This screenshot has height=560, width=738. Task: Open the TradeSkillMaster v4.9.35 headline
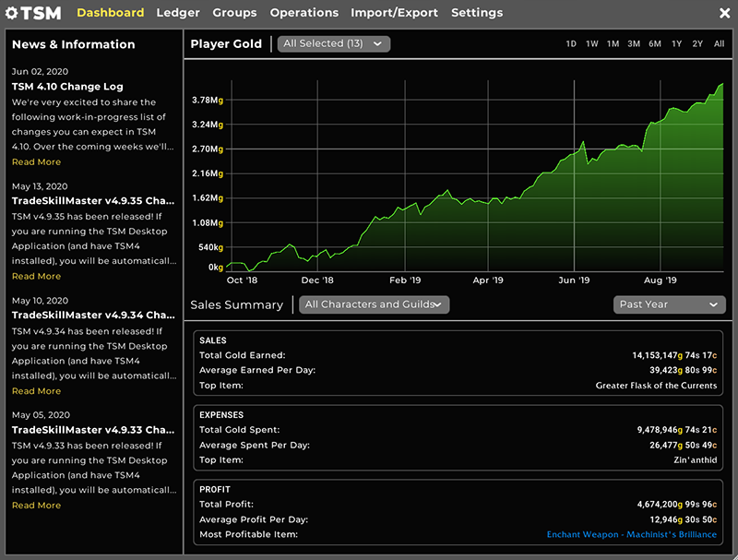pyautogui.click(x=93, y=201)
